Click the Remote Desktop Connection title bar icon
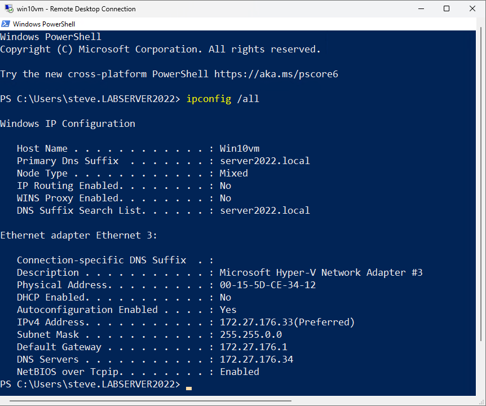Image resolution: width=486 pixels, height=406 pixels. click(8, 8)
